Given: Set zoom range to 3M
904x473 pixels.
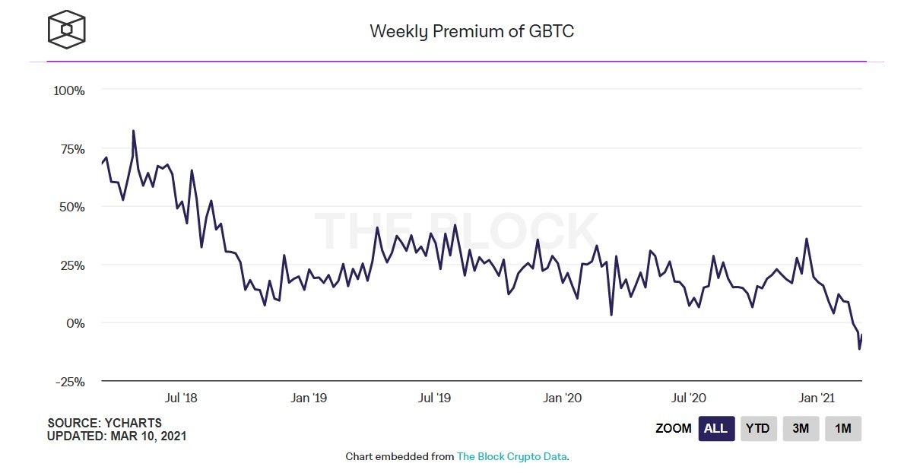Looking at the screenshot, I should click(x=801, y=429).
